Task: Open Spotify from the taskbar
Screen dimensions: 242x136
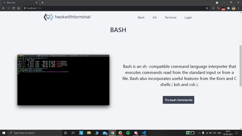Action: 128,133
